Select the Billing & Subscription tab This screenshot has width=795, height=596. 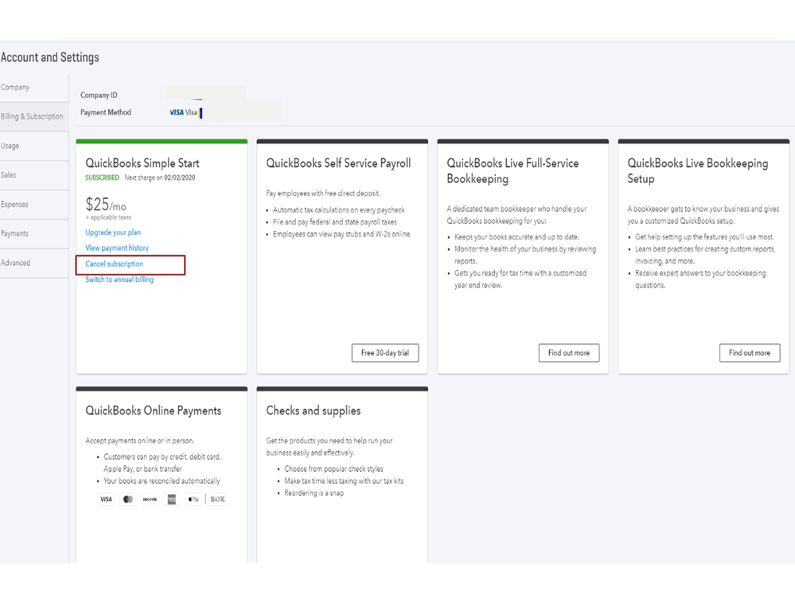pos(32,117)
